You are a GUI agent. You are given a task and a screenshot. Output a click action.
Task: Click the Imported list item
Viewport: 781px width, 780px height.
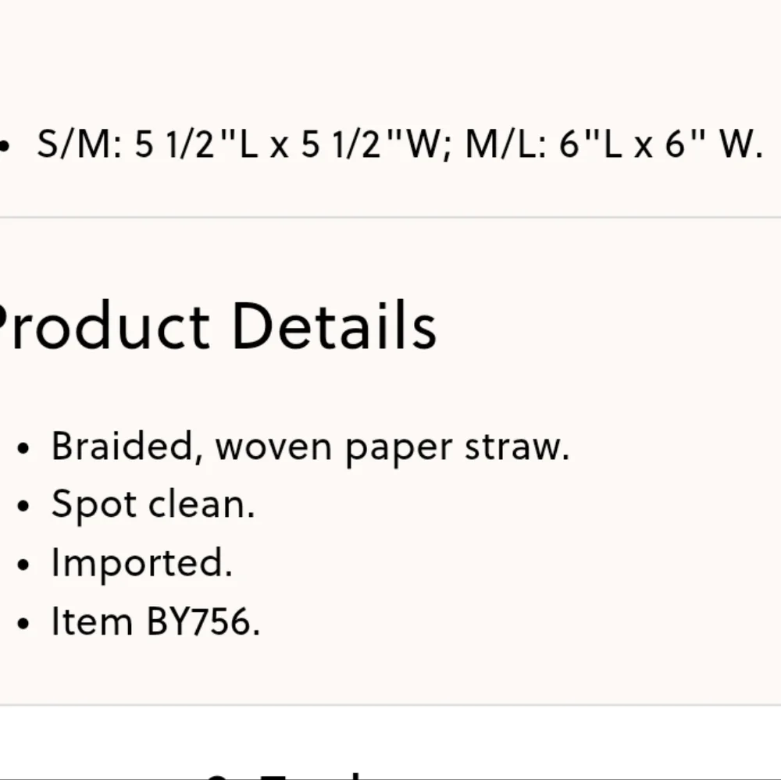click(x=142, y=564)
